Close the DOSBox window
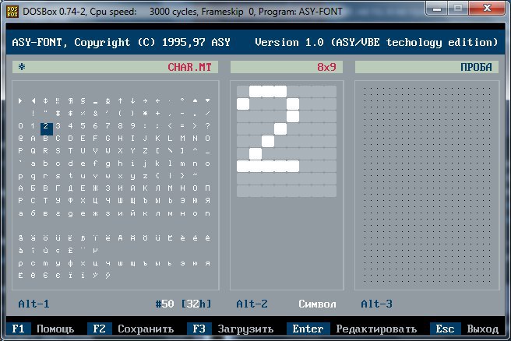The image size is (511, 341). click(487, 8)
